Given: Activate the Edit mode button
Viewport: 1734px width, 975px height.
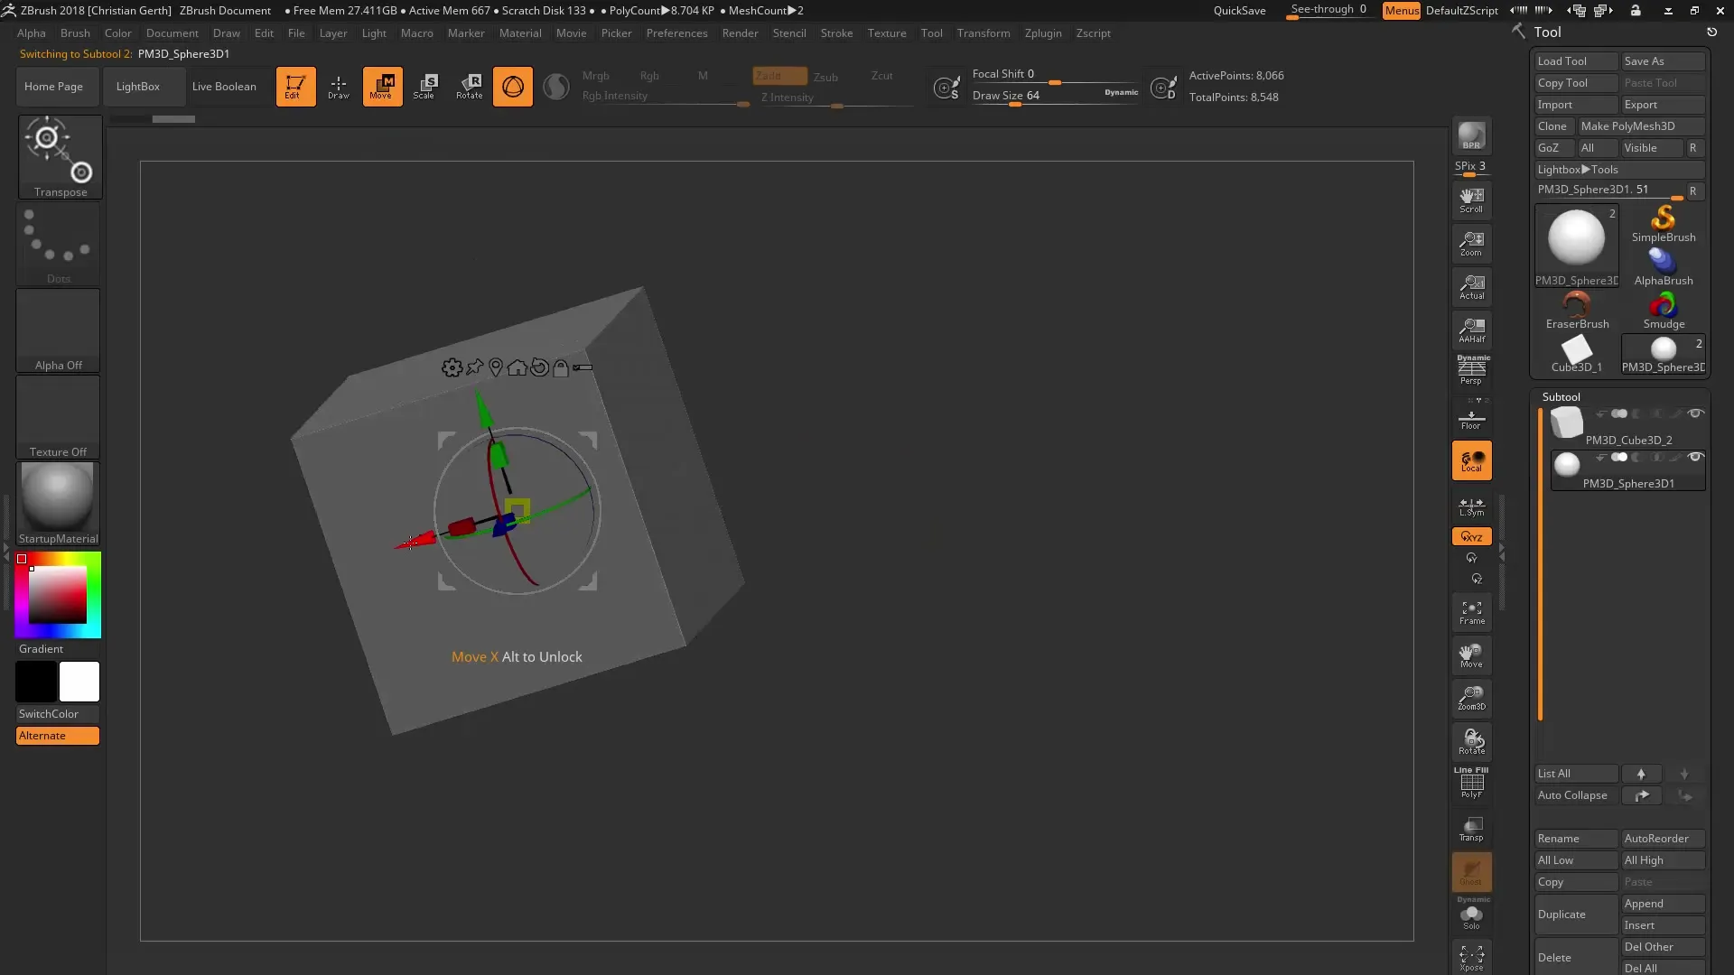Looking at the screenshot, I should click(295, 87).
